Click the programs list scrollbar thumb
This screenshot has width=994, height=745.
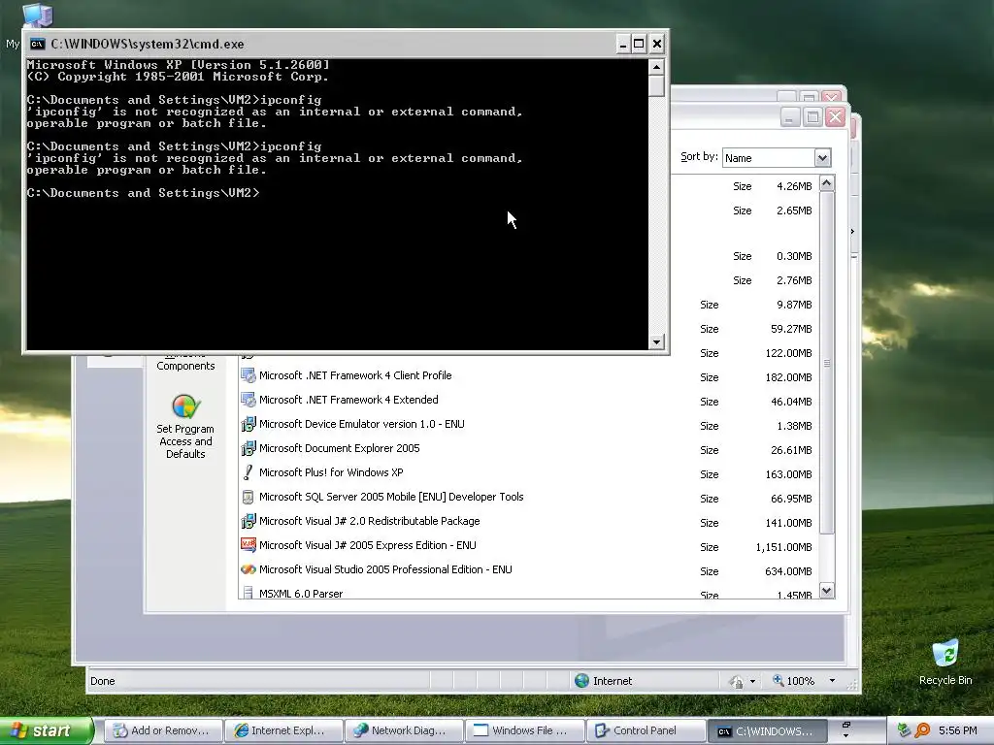pyautogui.click(x=826, y=363)
